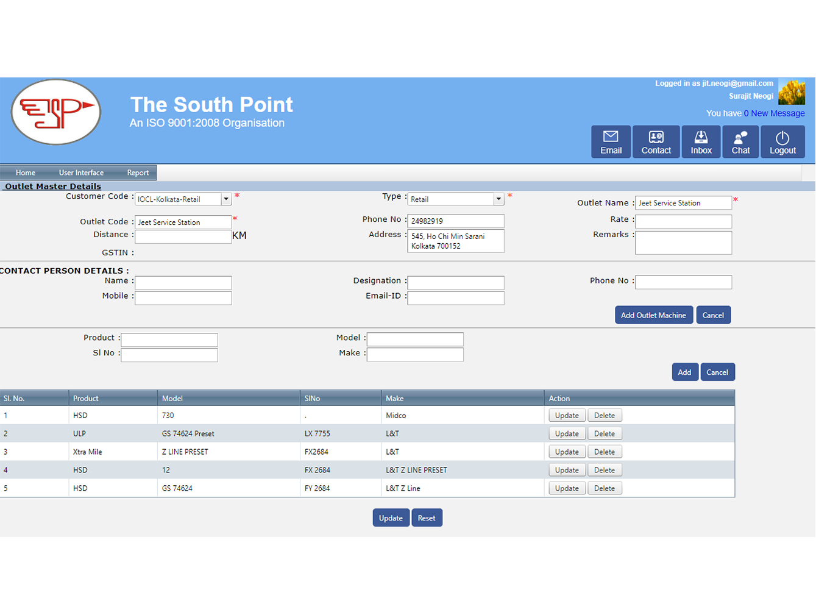
Task: Update row 5 HSD GS 74624
Action: point(567,489)
